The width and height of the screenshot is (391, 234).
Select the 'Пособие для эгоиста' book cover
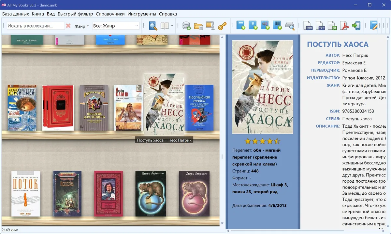94,108
